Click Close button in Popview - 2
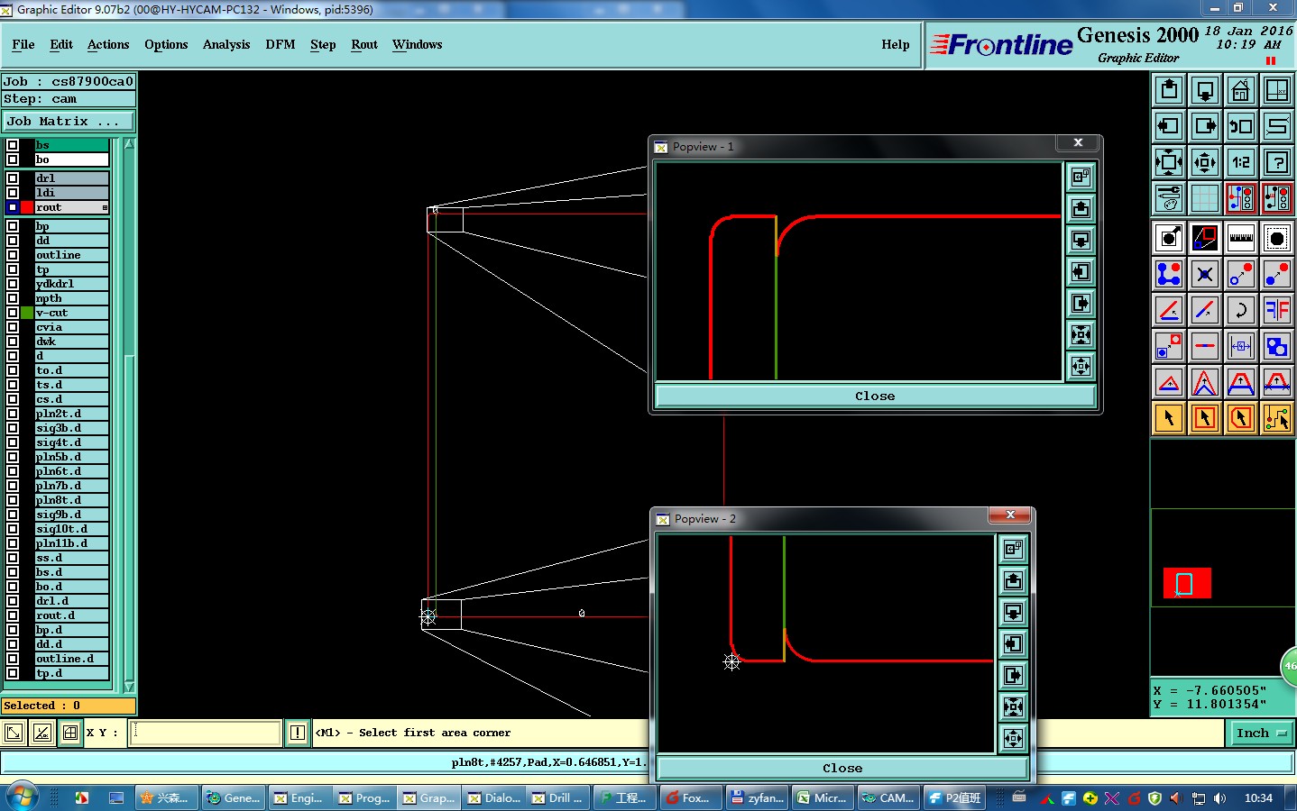 coord(842,769)
